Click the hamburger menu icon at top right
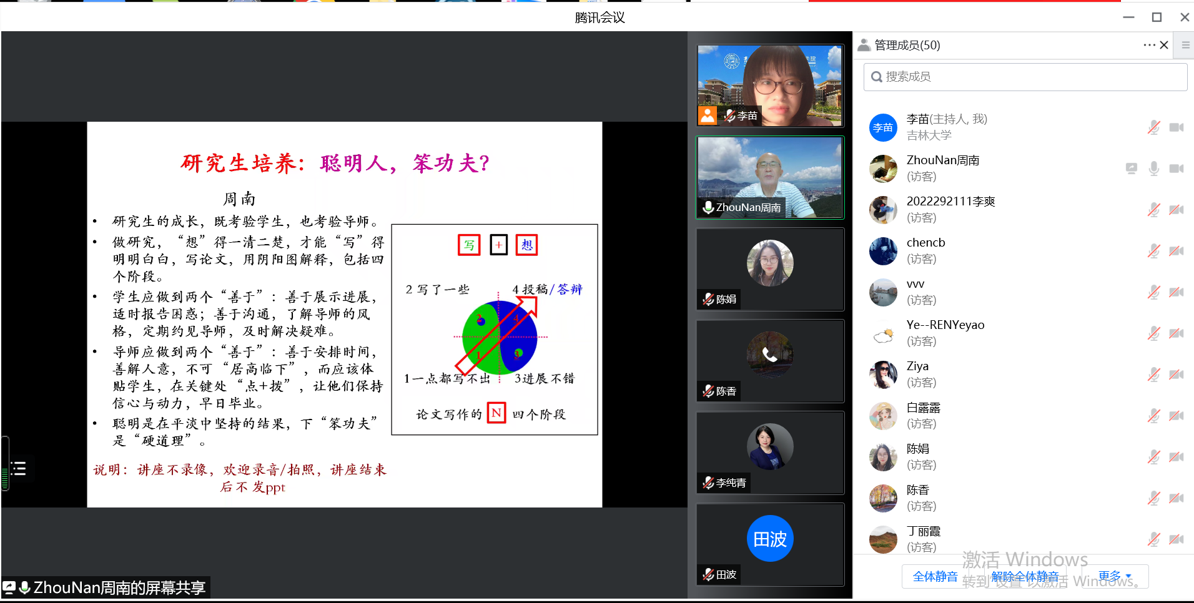The height and width of the screenshot is (603, 1194). pyautogui.click(x=1185, y=45)
